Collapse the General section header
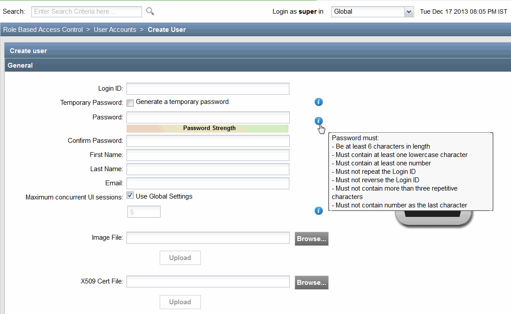The width and height of the screenshot is (511, 314). coord(20,65)
